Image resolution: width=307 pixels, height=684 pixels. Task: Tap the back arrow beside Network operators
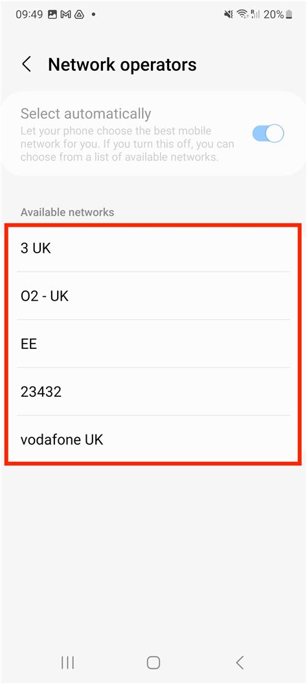(27, 64)
